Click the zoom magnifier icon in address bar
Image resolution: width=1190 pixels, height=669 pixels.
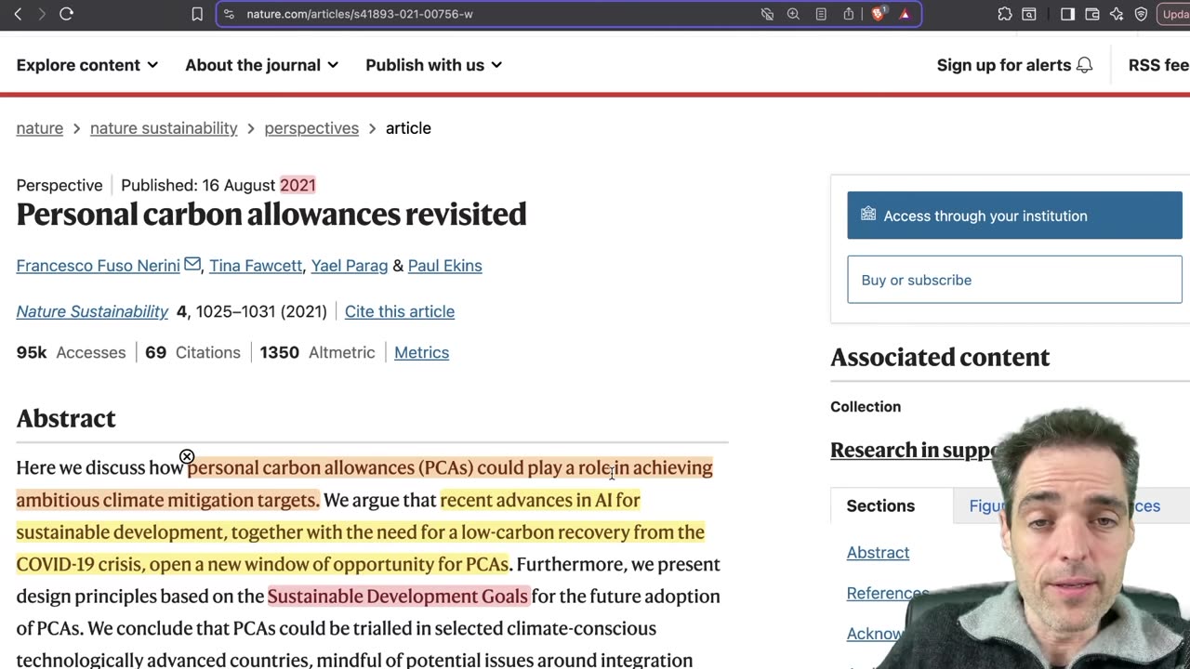[793, 14]
